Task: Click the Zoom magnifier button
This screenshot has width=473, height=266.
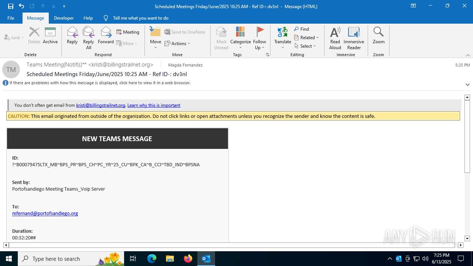Action: pos(378,36)
